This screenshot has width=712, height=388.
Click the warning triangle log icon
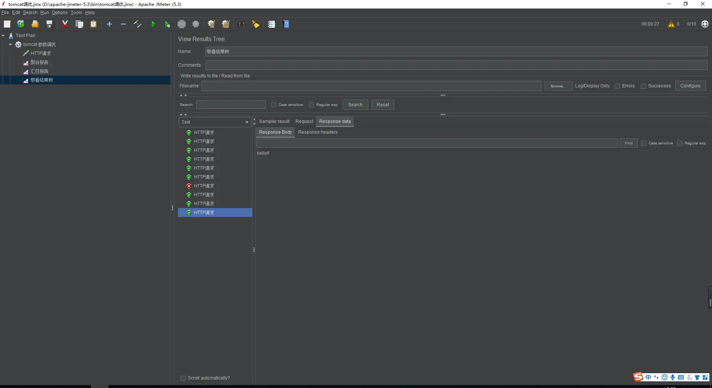[671, 24]
